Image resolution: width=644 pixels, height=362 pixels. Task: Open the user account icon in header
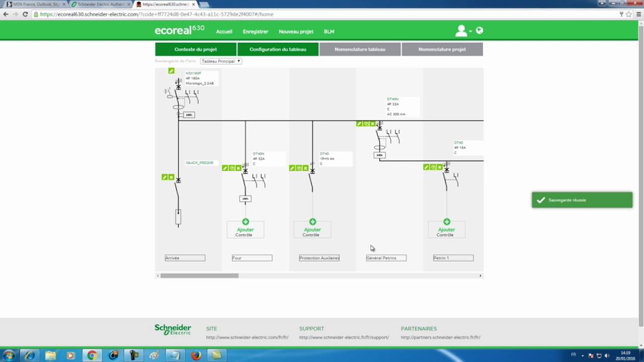pyautogui.click(x=461, y=31)
